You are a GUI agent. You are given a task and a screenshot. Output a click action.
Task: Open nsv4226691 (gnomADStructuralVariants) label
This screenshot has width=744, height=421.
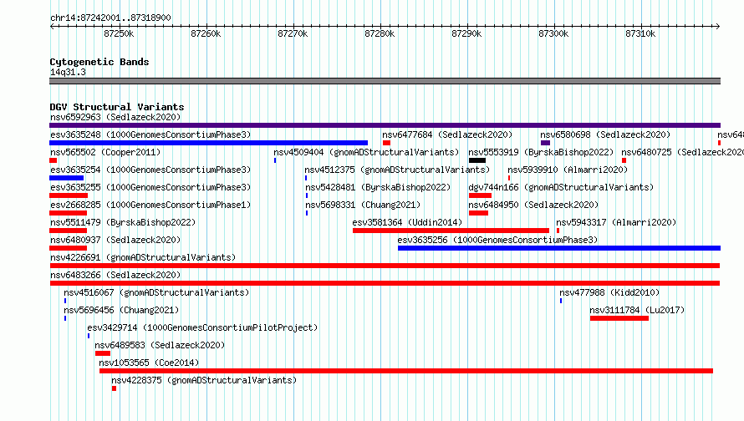click(143, 257)
